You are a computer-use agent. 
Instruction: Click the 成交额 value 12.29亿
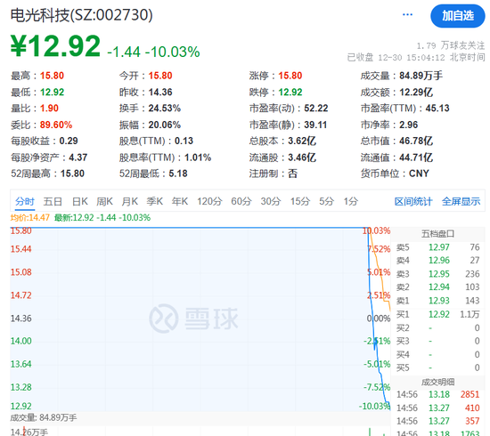pos(416,92)
